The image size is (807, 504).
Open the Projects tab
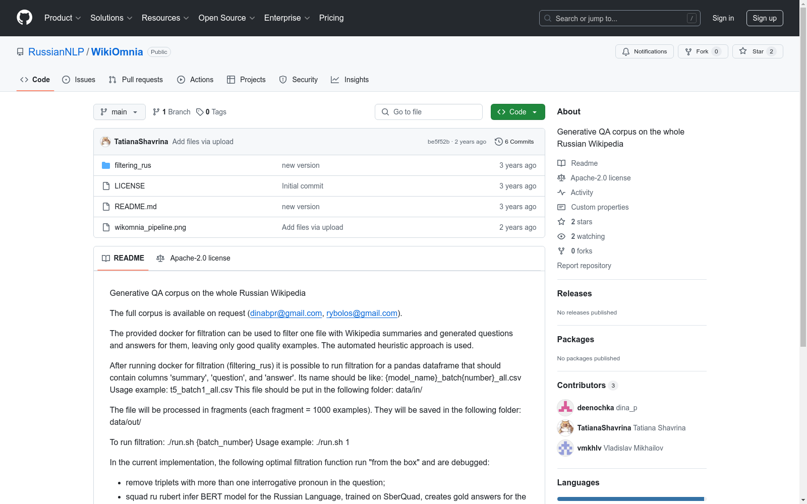pyautogui.click(x=246, y=80)
